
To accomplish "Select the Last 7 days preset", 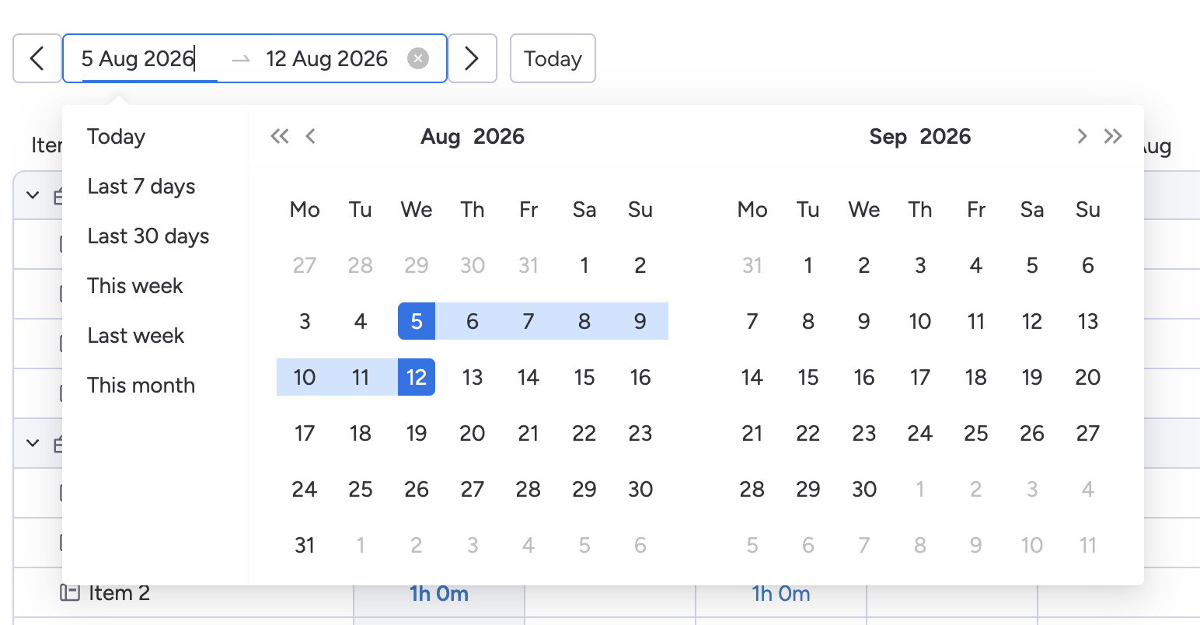I will click(x=141, y=187).
